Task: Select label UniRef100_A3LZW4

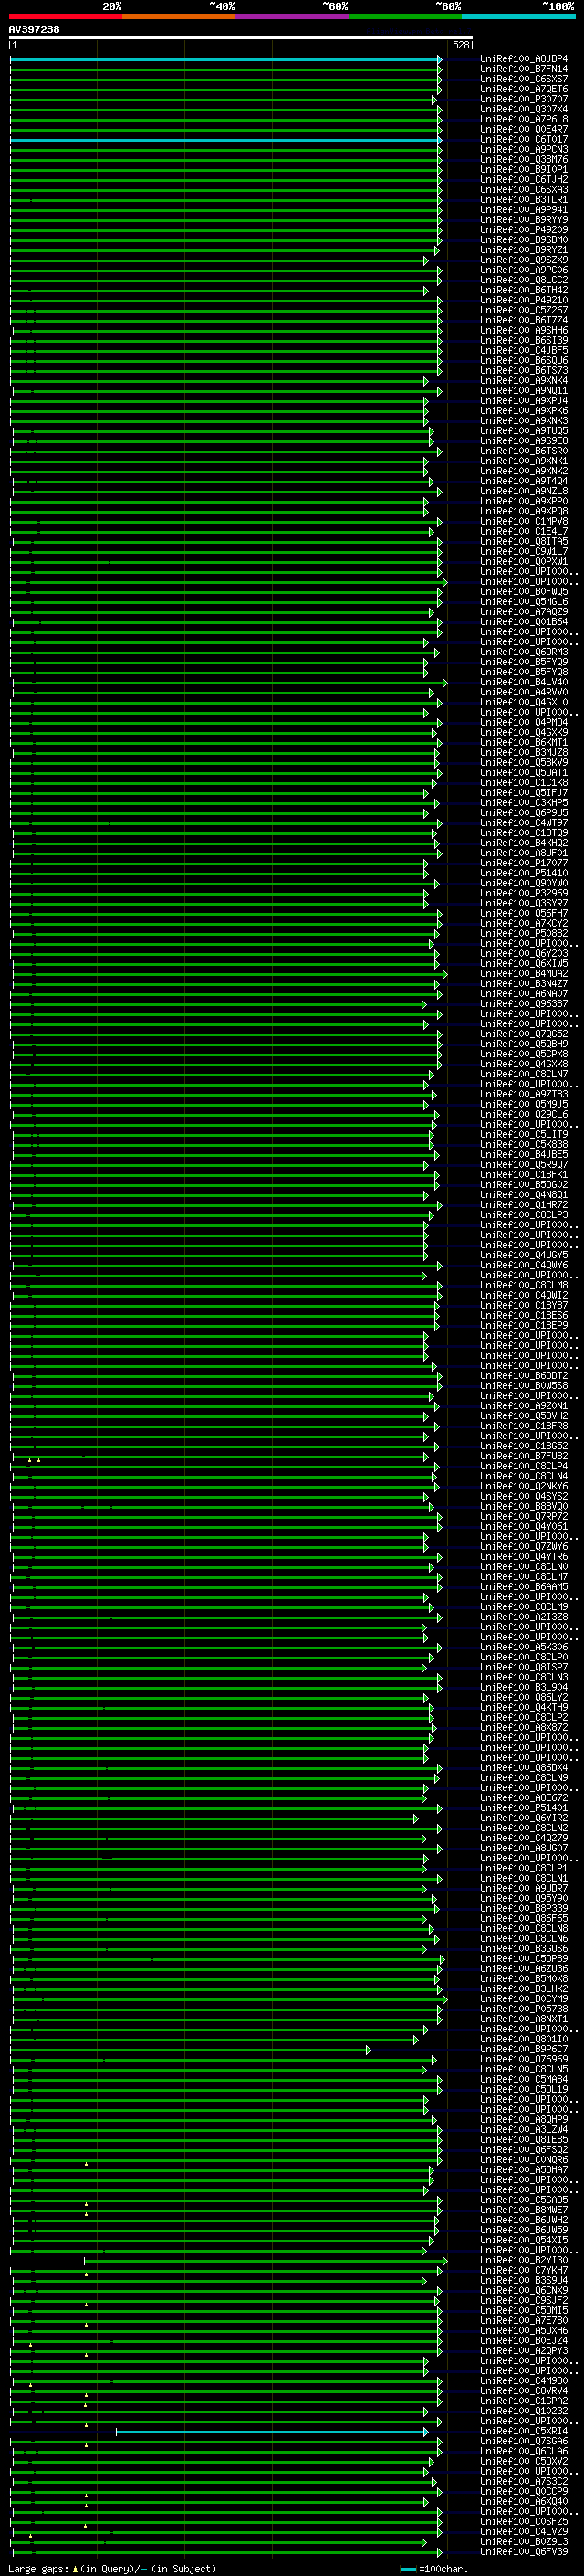Action: (x=523, y=2130)
